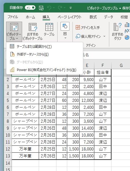Click おすすめグラフ icon
The height and width of the screenshot is (171, 130).
point(117,27)
